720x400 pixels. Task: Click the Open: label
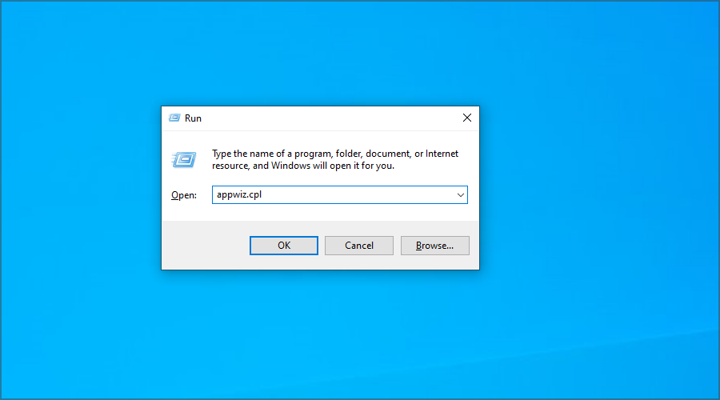184,195
